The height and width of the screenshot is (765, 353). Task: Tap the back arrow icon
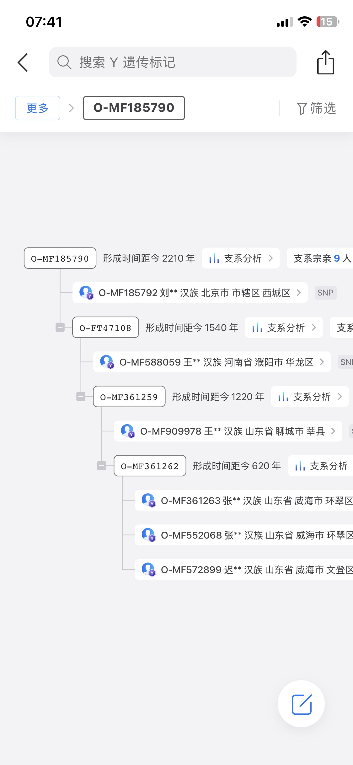pyautogui.click(x=23, y=62)
